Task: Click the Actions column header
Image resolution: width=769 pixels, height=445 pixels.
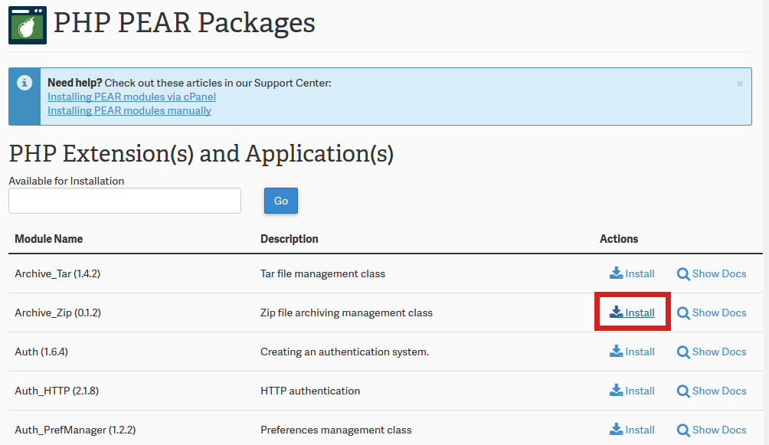Action: click(619, 239)
